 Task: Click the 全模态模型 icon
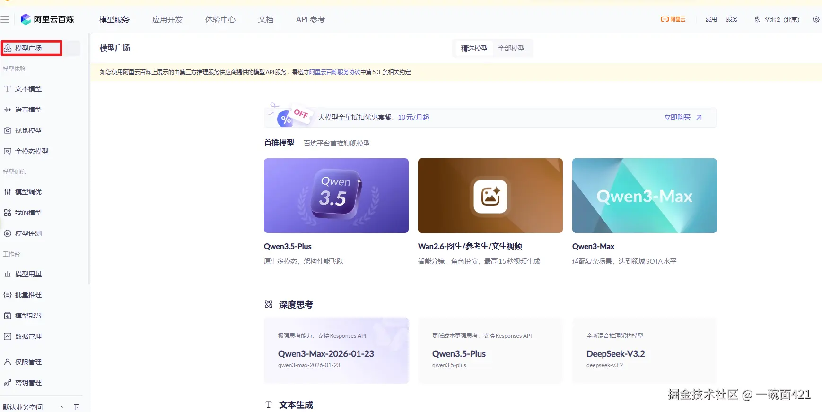coord(8,151)
